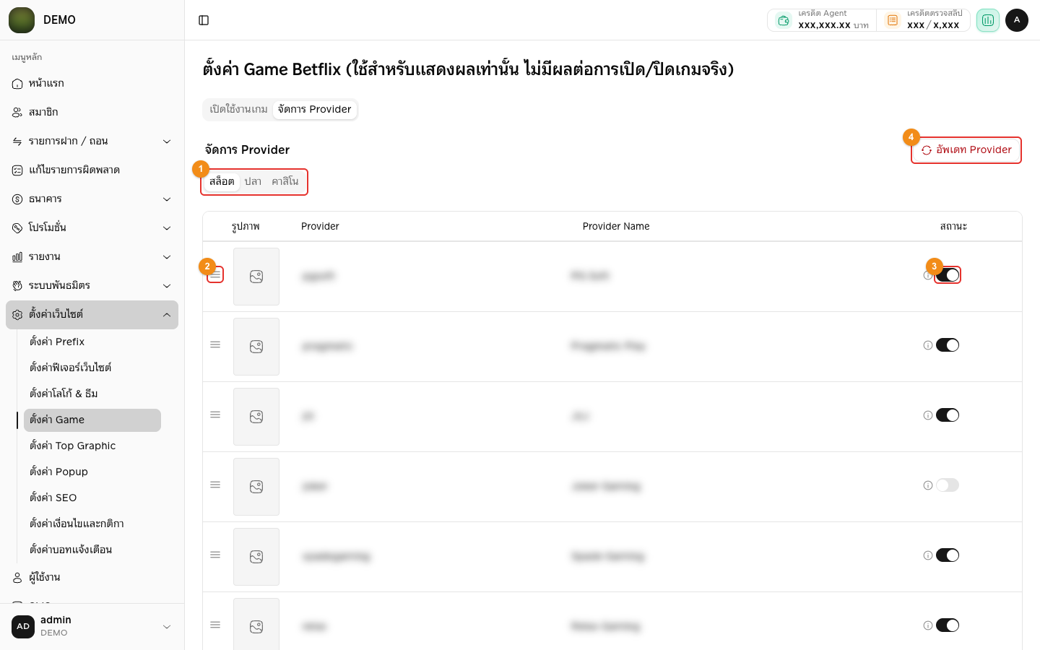Screen dimensions: 1040x650
Task: Toggle the second provider row's status switch
Action: [x=948, y=345]
